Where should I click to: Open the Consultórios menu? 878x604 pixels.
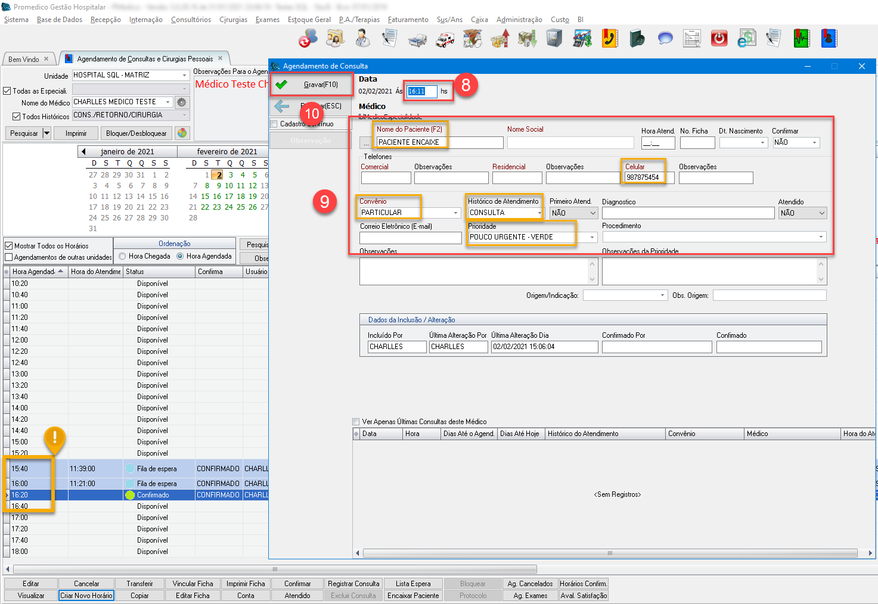191,20
